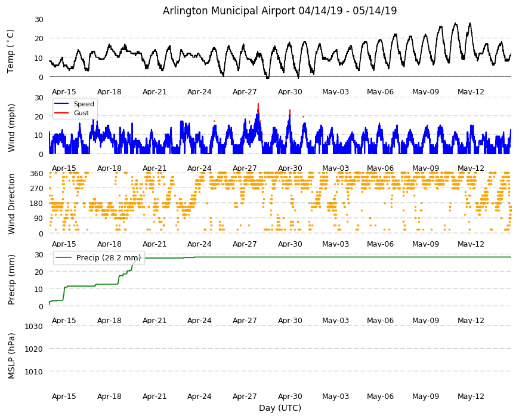
Task: Click the green Precip legend line swatch
Action: [64, 258]
